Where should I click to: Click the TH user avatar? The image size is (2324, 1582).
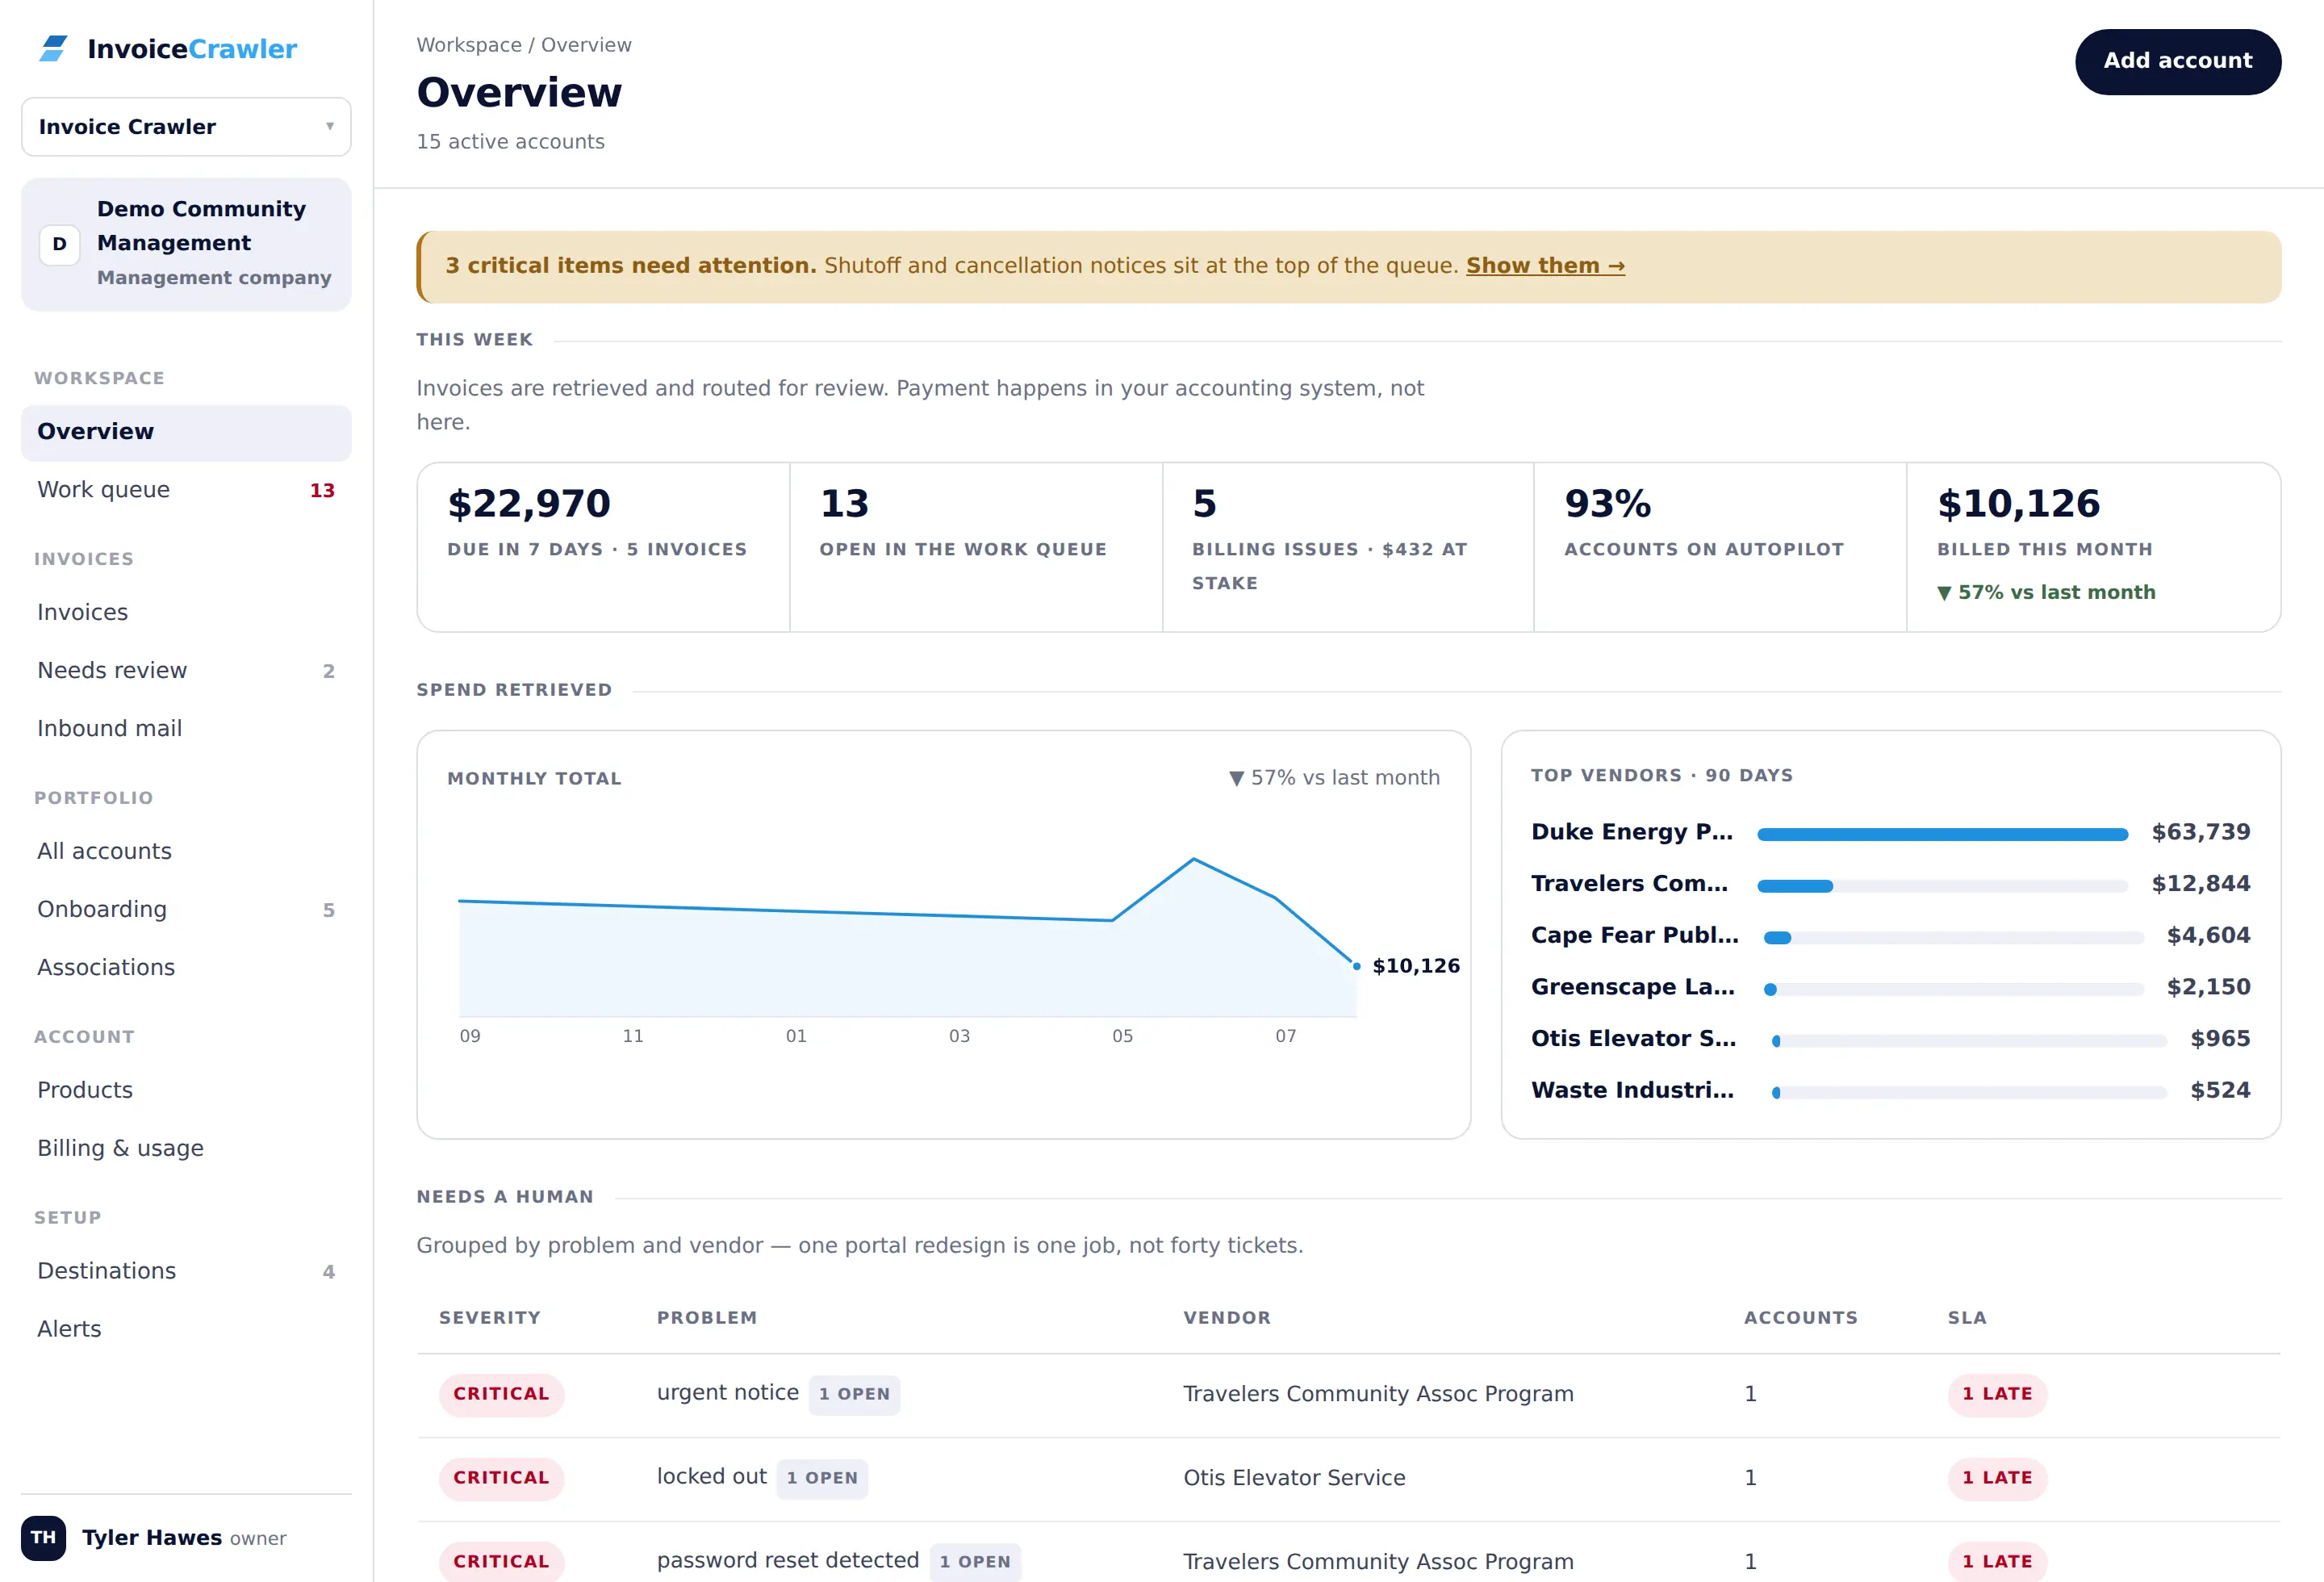point(43,1537)
